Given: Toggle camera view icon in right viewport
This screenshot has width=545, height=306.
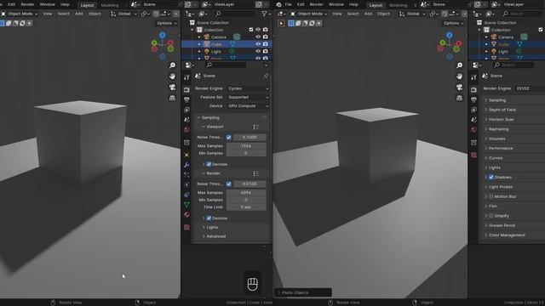Looking at the screenshot, I should (x=459, y=87).
